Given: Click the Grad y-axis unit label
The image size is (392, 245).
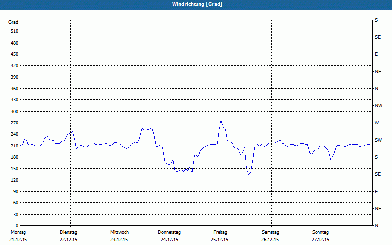Looking at the screenshot, I should [x=13, y=22].
